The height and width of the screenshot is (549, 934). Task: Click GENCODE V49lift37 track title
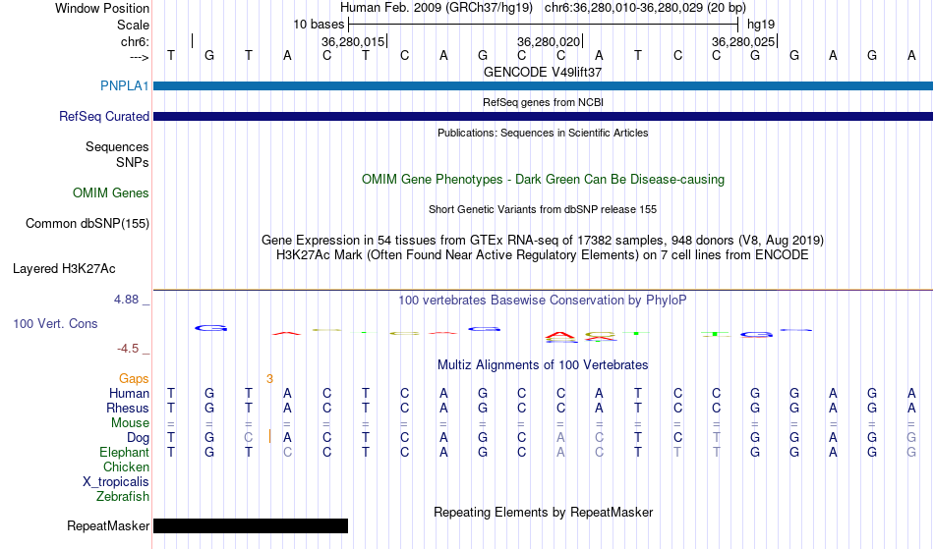pyautogui.click(x=543, y=72)
